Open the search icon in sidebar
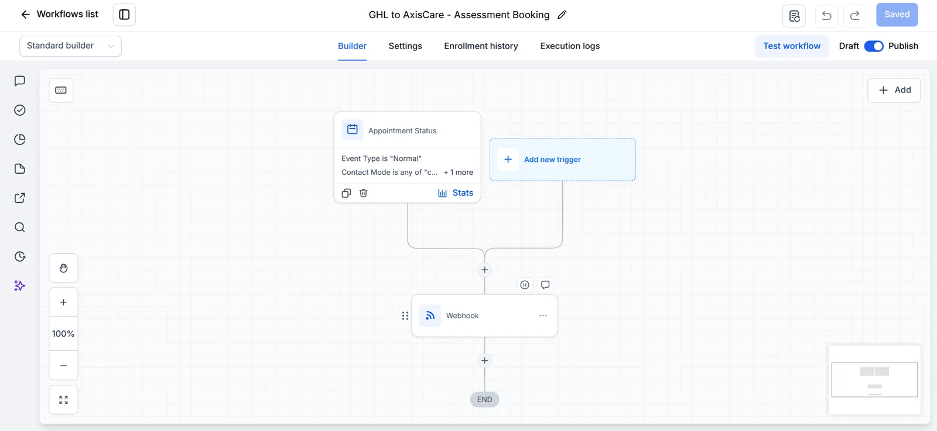The width and height of the screenshot is (937, 431). coord(20,227)
